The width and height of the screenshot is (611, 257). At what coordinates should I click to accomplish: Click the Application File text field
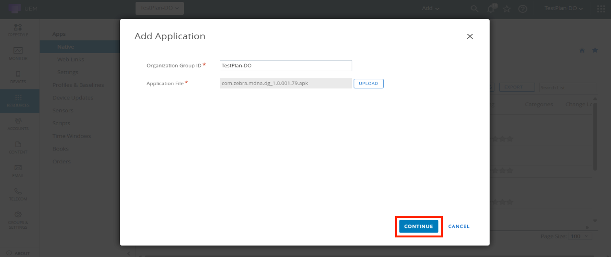pyautogui.click(x=286, y=84)
